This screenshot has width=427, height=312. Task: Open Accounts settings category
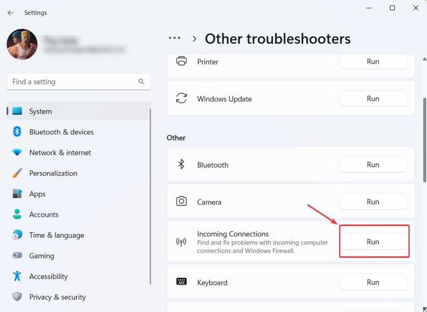tap(79, 214)
